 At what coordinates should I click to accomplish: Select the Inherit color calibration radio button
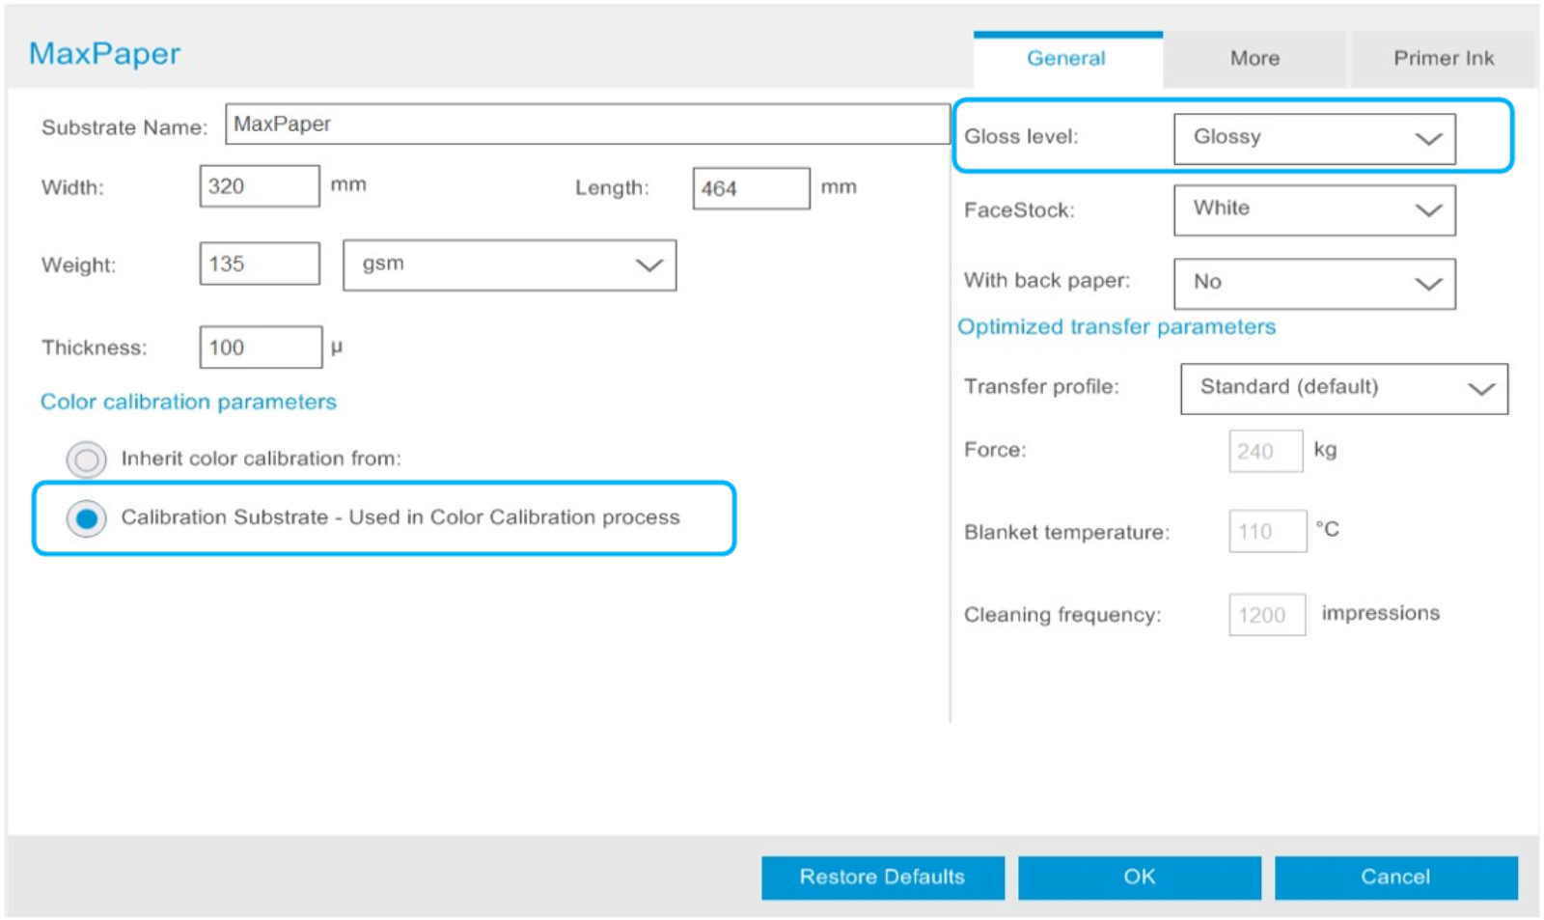[86, 460]
